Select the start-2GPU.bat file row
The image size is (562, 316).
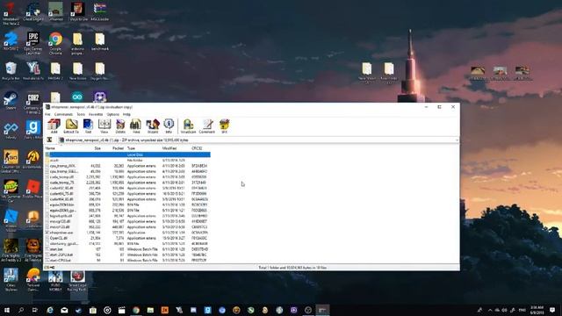[127, 255]
